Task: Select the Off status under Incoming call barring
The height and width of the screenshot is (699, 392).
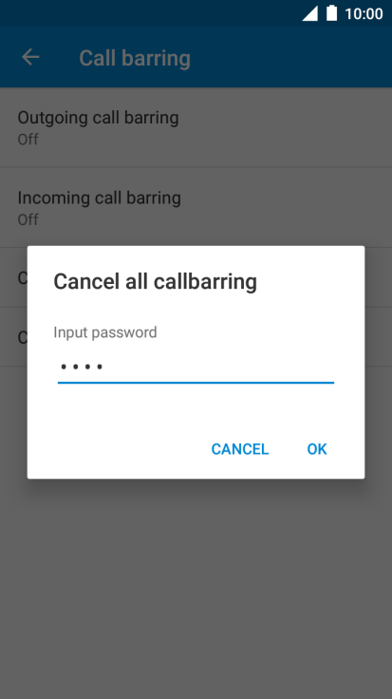Action: click(x=28, y=219)
